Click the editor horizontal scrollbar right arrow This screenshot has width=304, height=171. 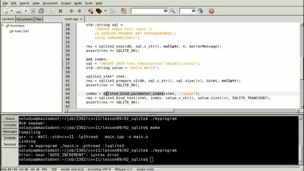[298, 111]
